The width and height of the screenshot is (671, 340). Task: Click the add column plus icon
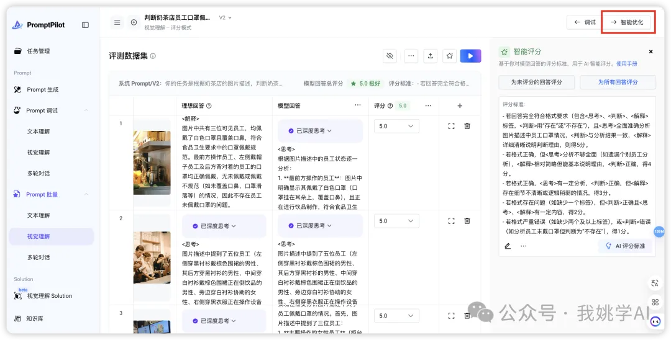click(460, 106)
